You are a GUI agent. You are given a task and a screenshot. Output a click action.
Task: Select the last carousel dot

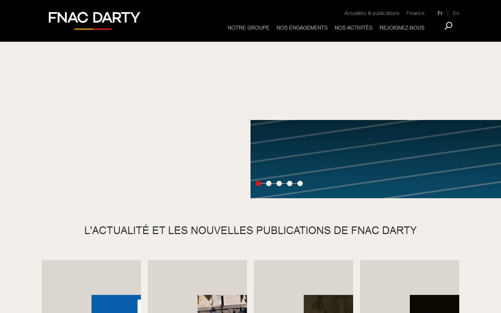tap(300, 183)
